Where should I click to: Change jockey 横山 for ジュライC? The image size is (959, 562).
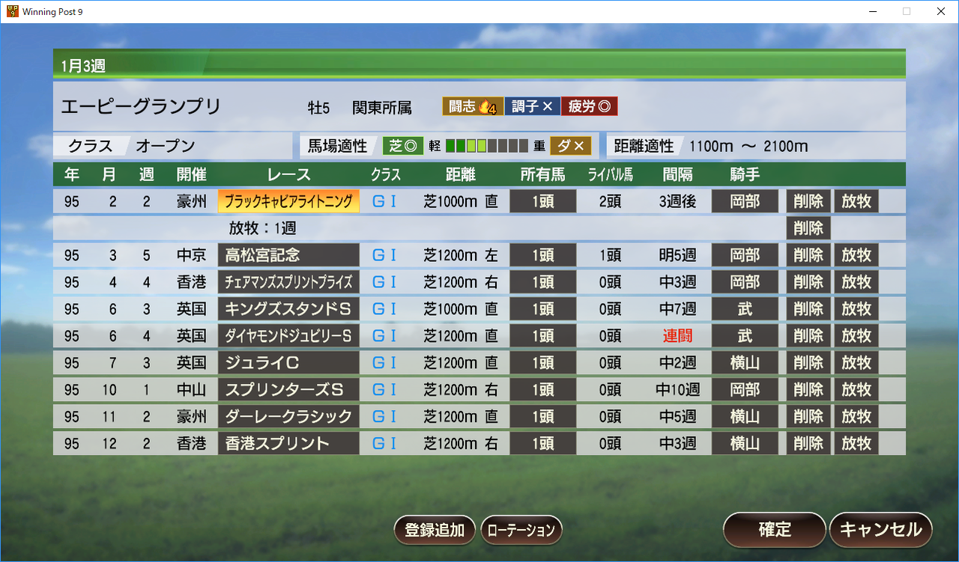click(x=745, y=363)
